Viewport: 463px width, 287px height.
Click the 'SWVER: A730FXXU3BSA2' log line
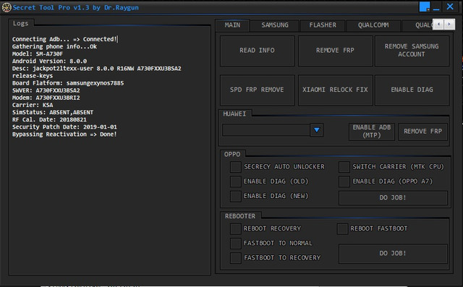[x=46, y=90]
